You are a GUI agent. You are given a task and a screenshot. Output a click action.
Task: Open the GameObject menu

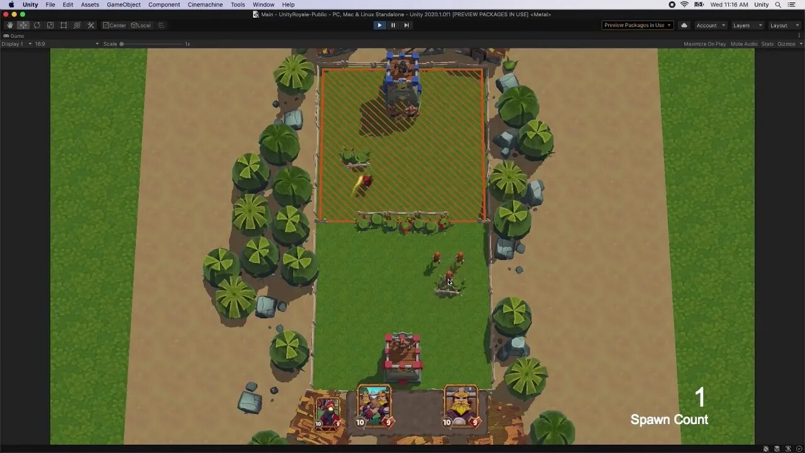tap(124, 4)
